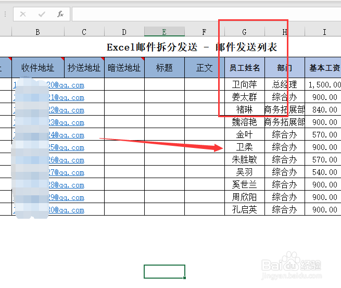Click the sheet title Excel邮件拆分发送
Viewport: 341px width, 288px height.
(152, 47)
